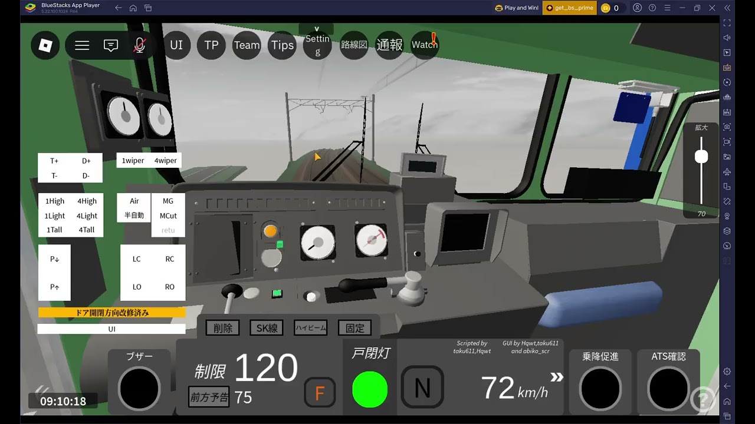755x424 pixels.
Task: Take a screenshot with the BlueStacks camera icon
Action: coord(727,127)
